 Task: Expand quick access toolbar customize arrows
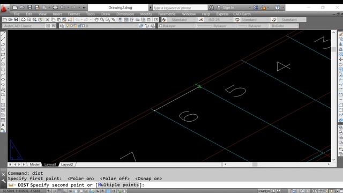[84, 8]
